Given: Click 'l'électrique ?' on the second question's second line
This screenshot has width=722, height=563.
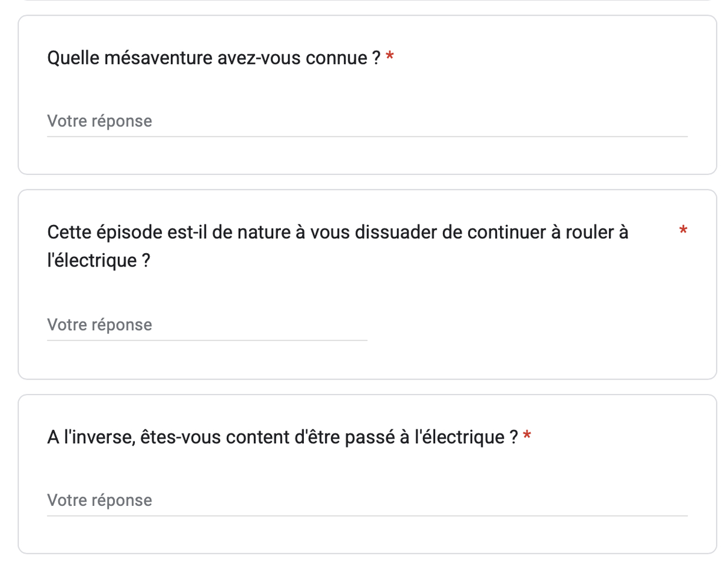Looking at the screenshot, I should (98, 261).
